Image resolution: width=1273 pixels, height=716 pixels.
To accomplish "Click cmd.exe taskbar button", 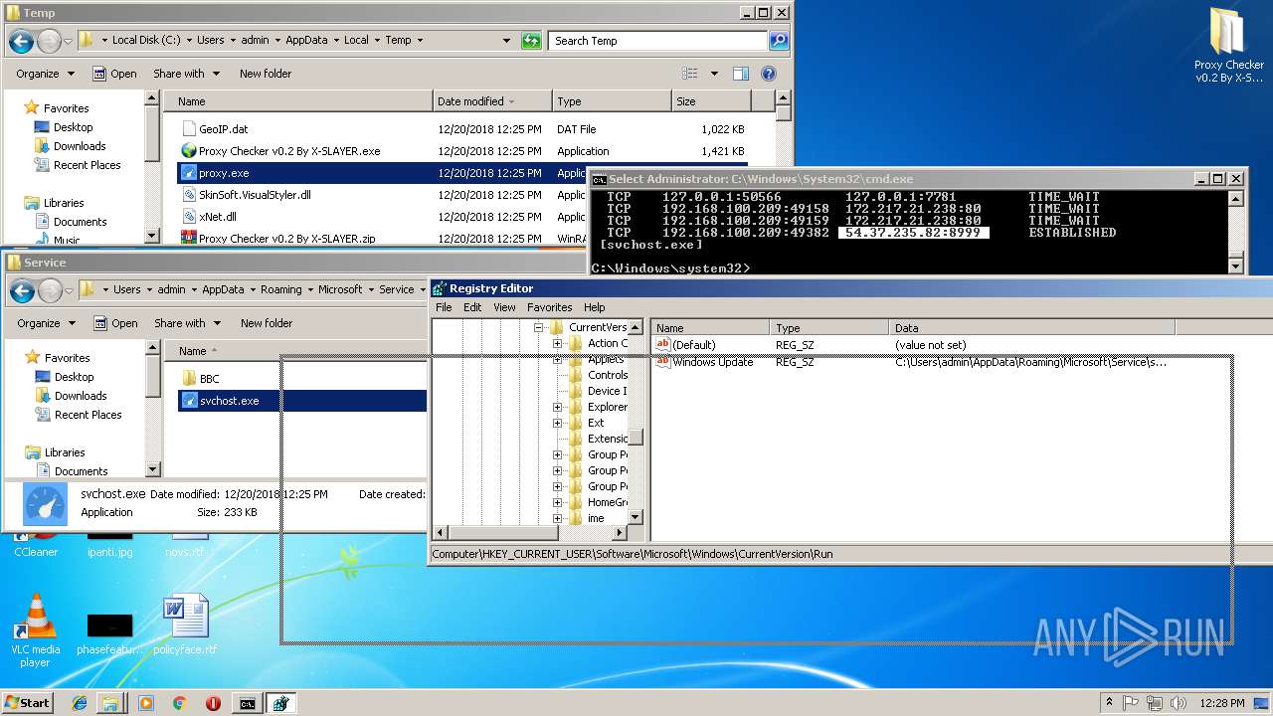I will pos(247,703).
